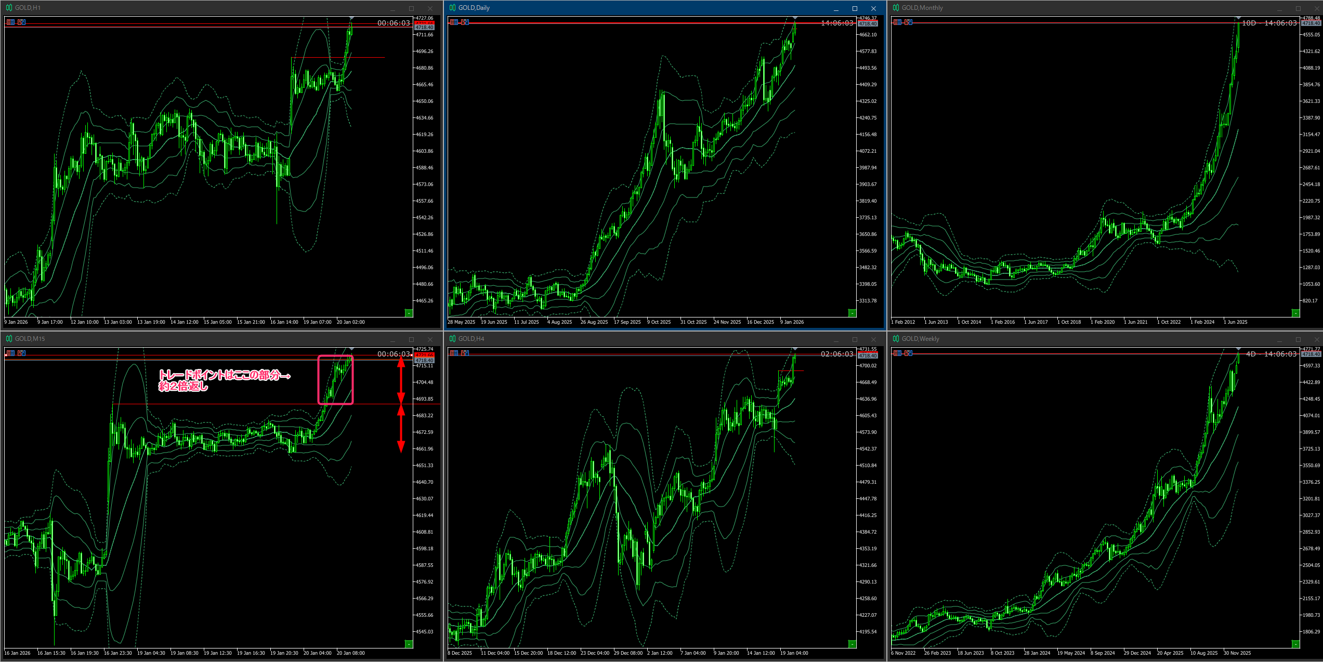
Task: Click chart shift triangle on GOLD,Daily chart
Action: pyautogui.click(x=795, y=18)
